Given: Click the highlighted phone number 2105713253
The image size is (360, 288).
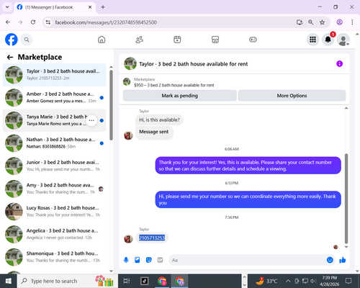Looking at the screenshot, I should (152, 238).
